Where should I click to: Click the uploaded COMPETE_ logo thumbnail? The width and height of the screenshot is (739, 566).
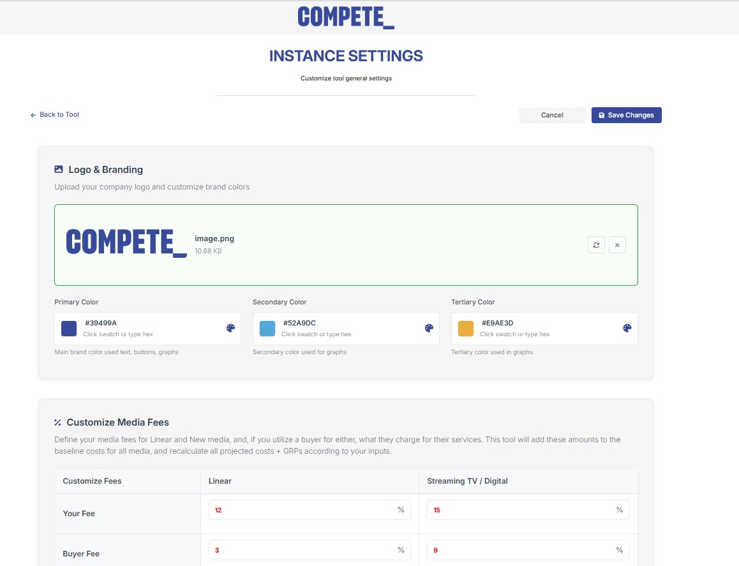point(126,242)
